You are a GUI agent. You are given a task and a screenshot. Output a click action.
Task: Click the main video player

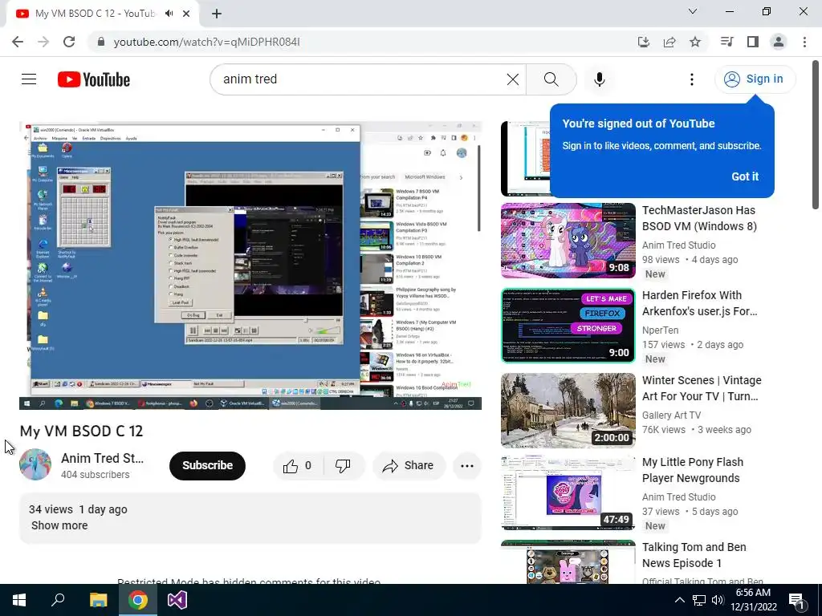point(250,265)
